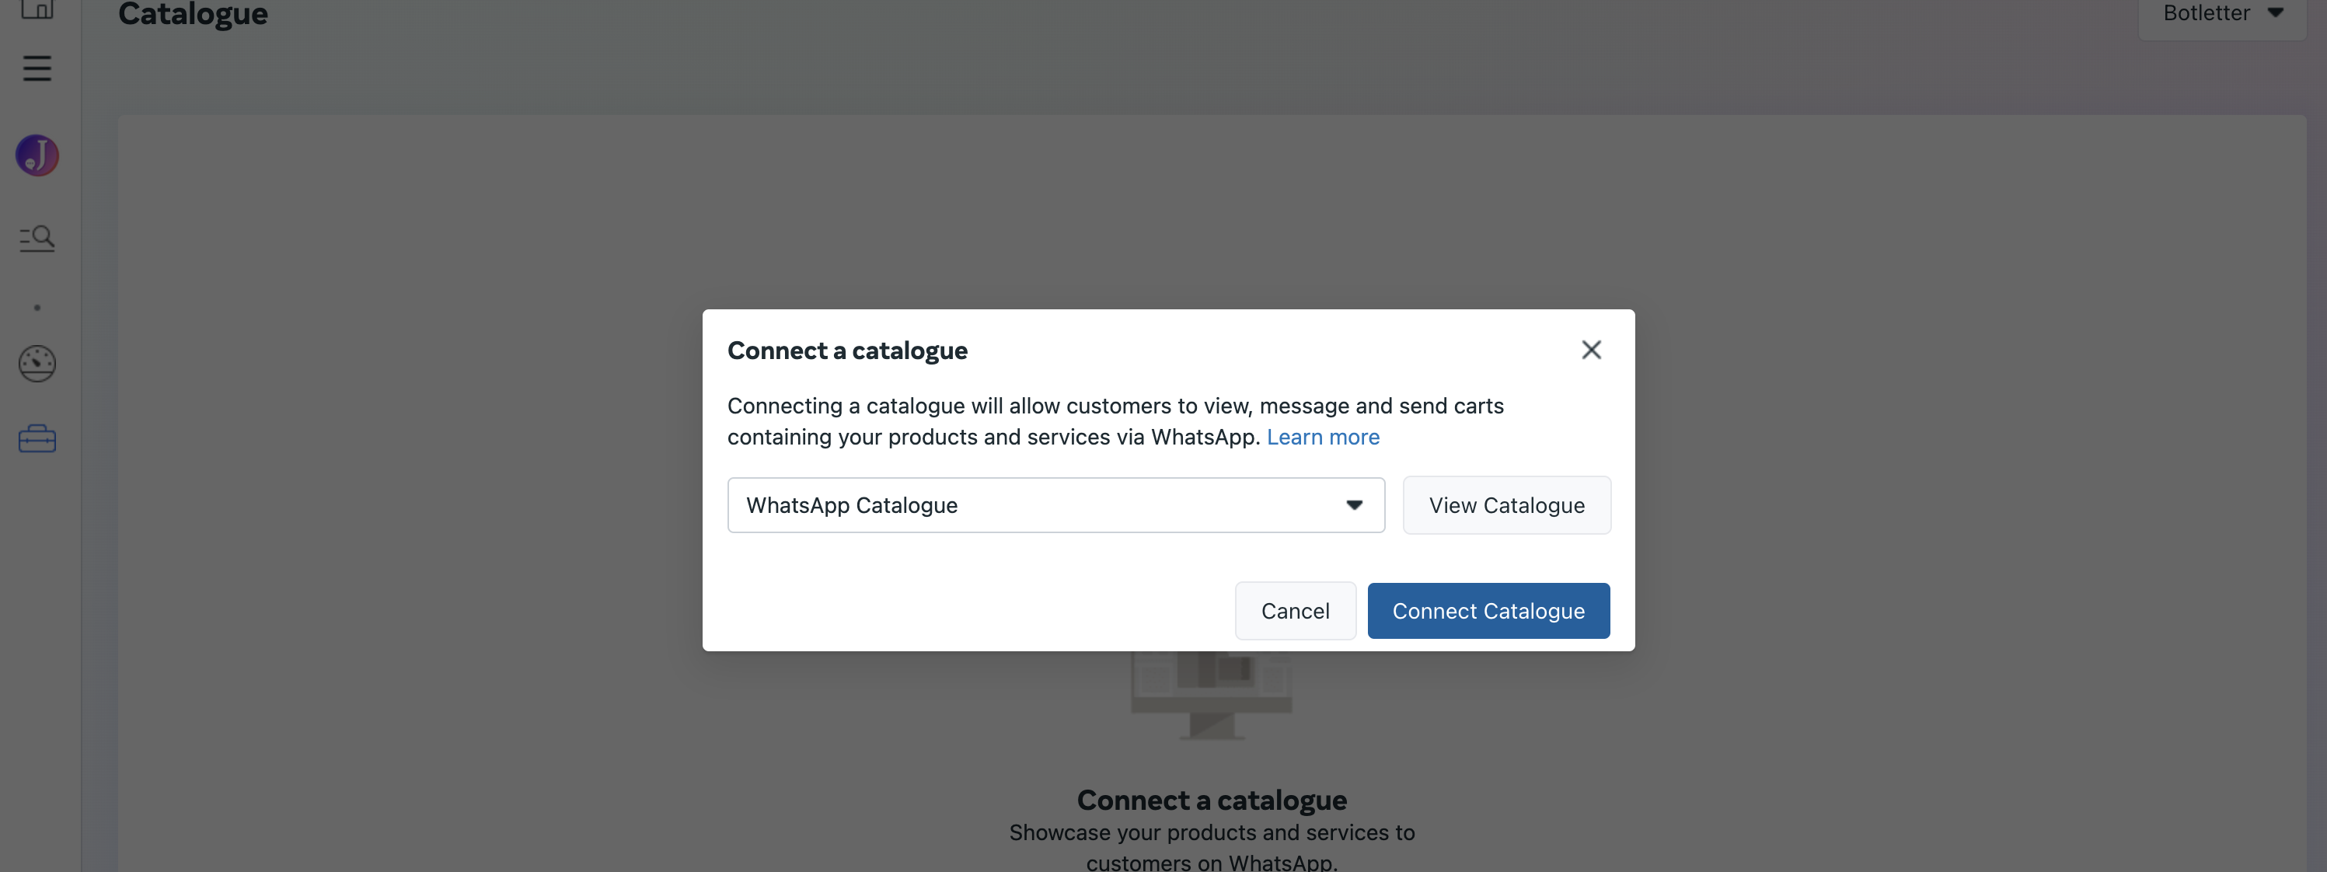
Task: Click the arrow next to Botletter
Action: [x=2276, y=12]
